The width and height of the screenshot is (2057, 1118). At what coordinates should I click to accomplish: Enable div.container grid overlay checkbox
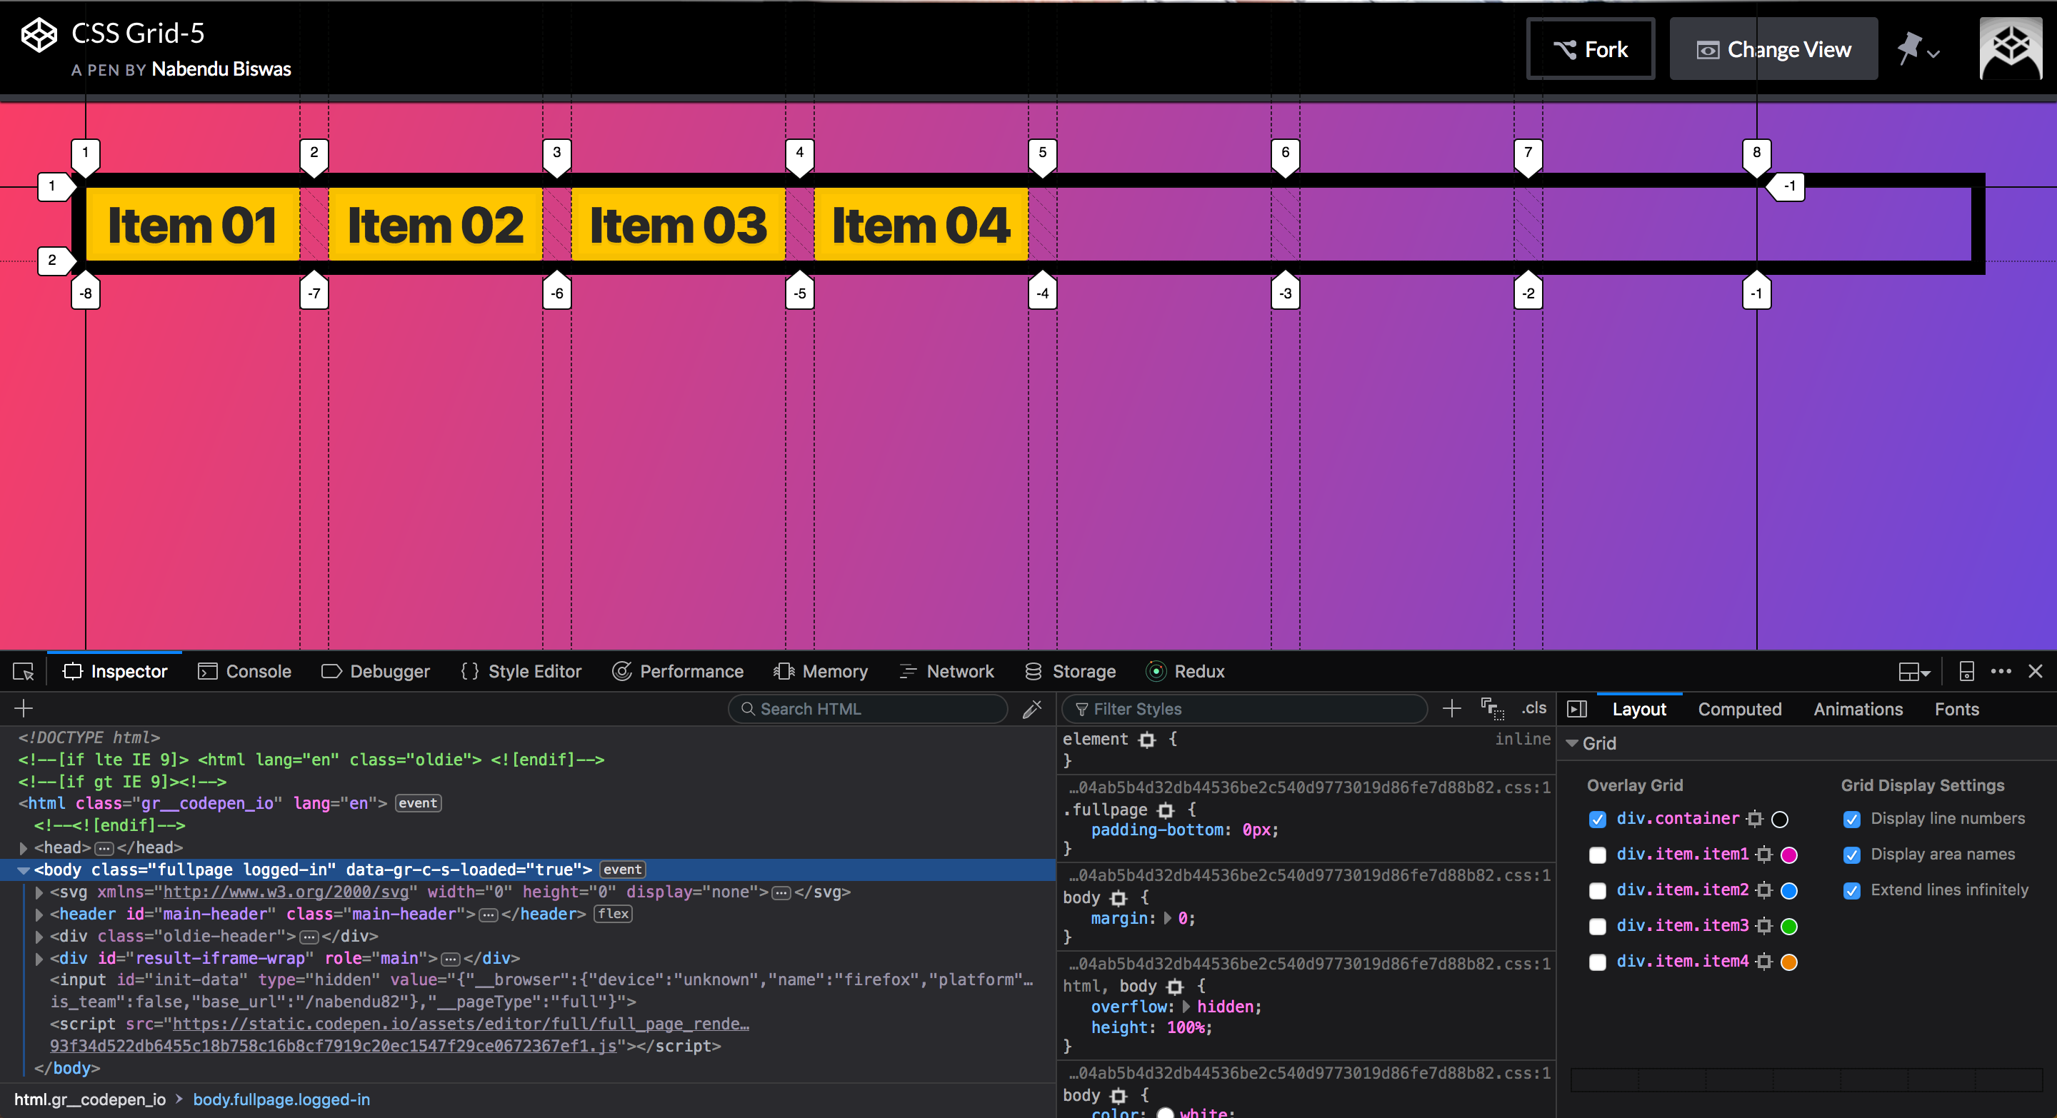point(1597,820)
